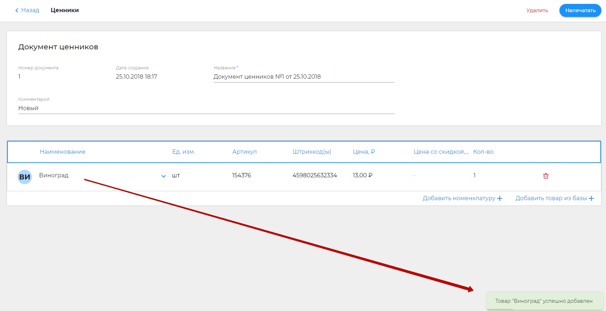This screenshot has width=606, height=311.
Task: Click the creation date 25.10.2018 18:17
Action: [x=136, y=76]
